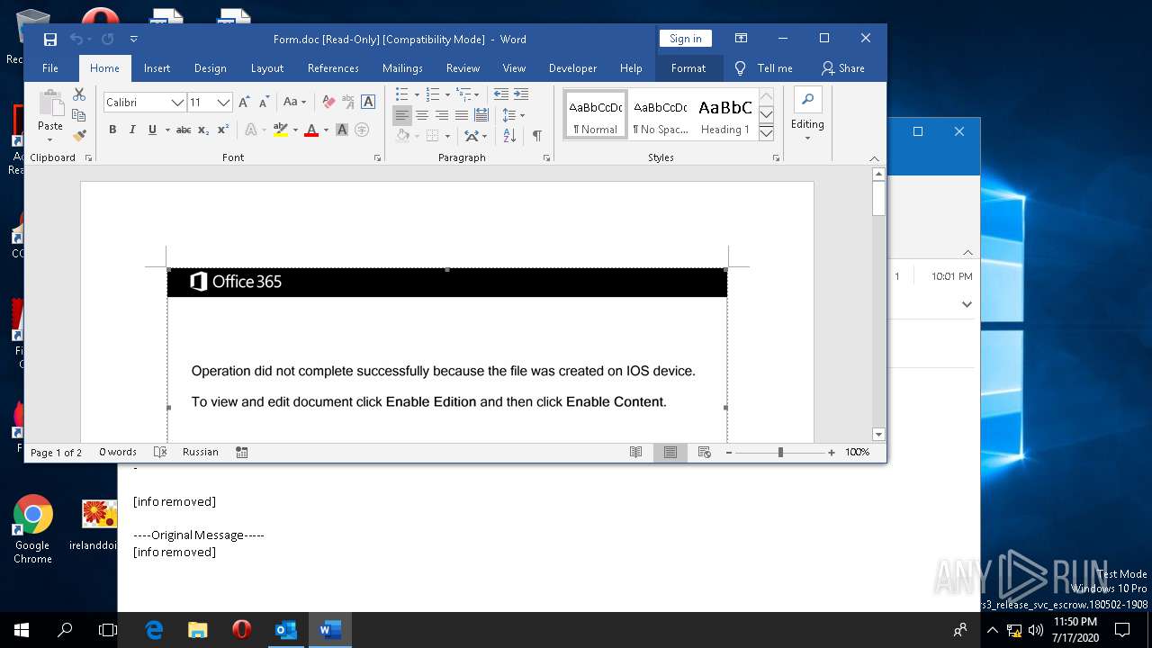
Task: Switch to Web Layout view
Action: click(705, 452)
